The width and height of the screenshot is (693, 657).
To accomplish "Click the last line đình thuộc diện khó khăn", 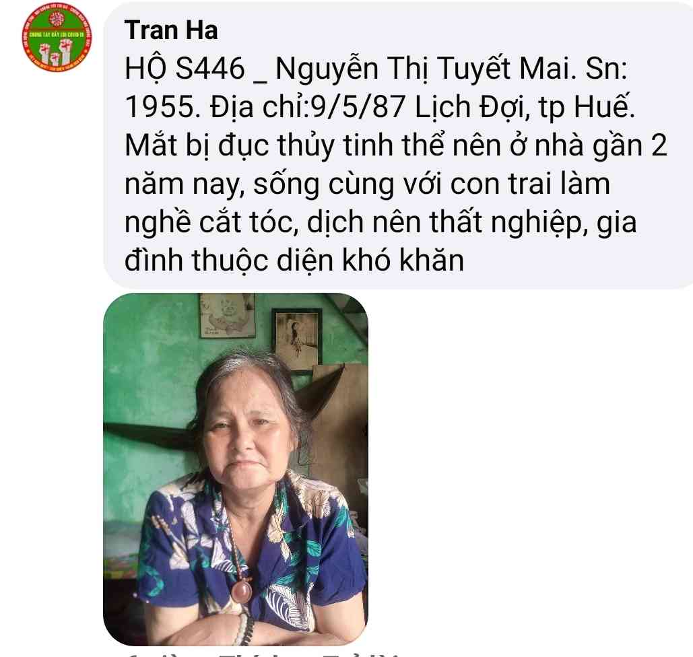I will click(294, 261).
